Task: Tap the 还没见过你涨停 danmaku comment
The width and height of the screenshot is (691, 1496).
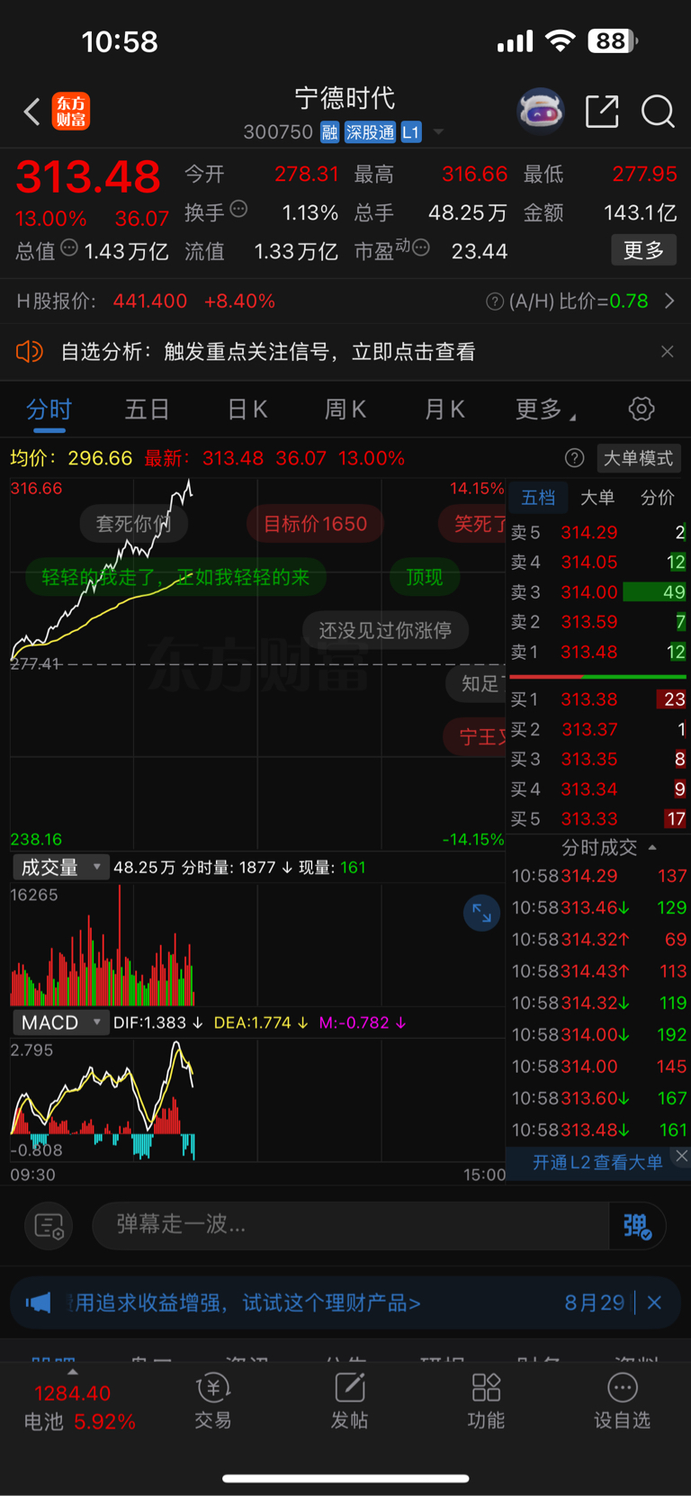Action: coord(385,630)
